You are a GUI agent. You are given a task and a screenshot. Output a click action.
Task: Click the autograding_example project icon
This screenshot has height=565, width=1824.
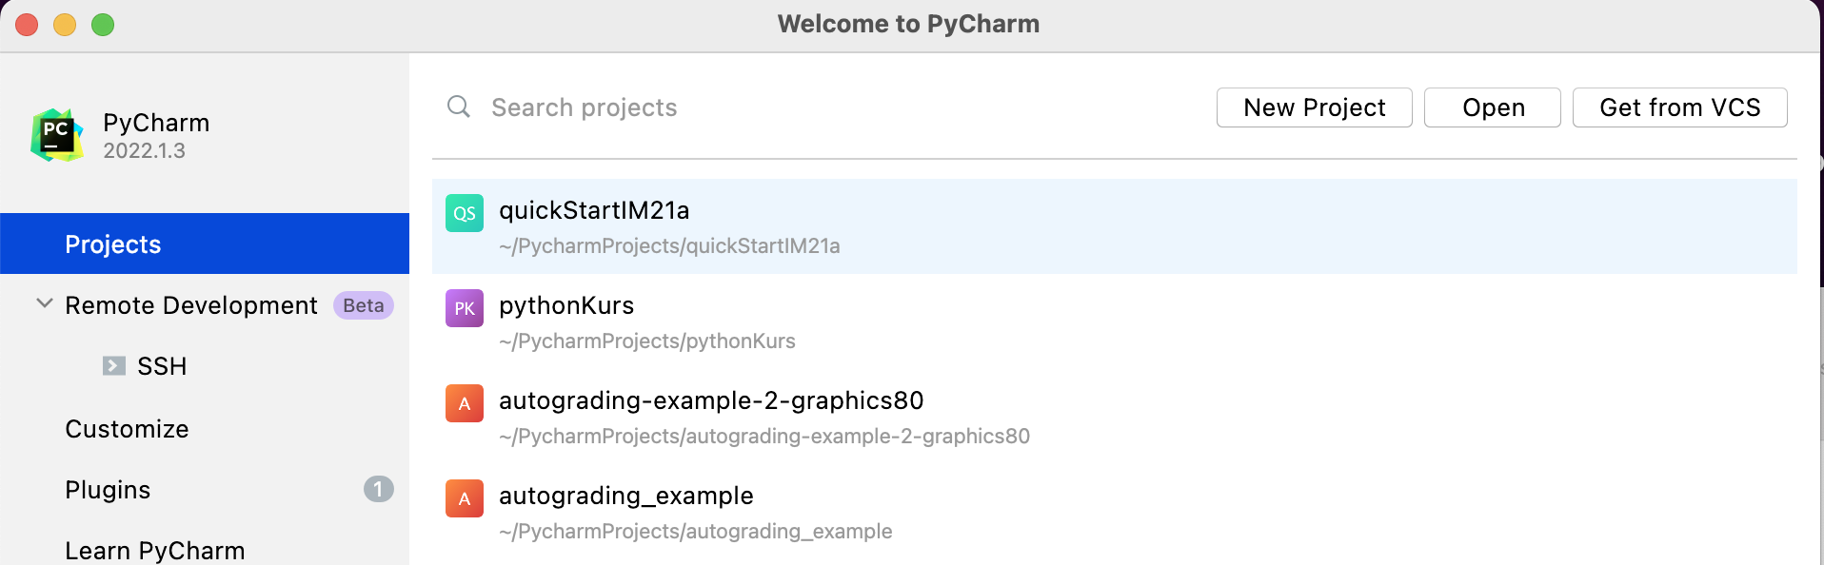click(465, 498)
